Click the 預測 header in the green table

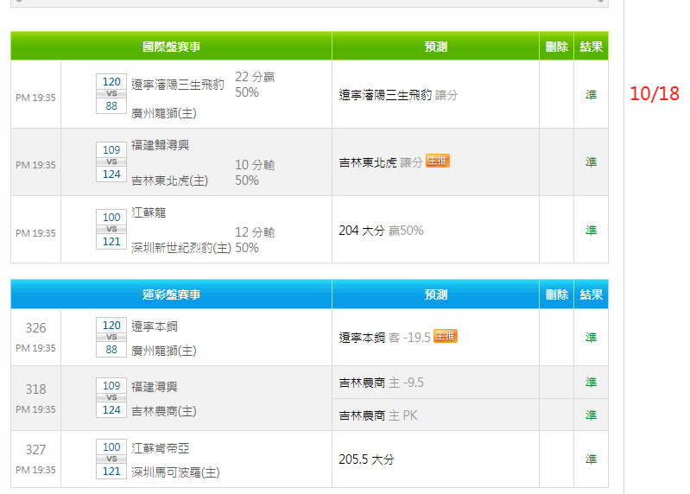tap(436, 47)
